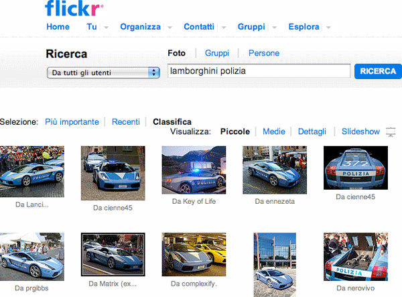Go to Home in navigation

pos(58,27)
